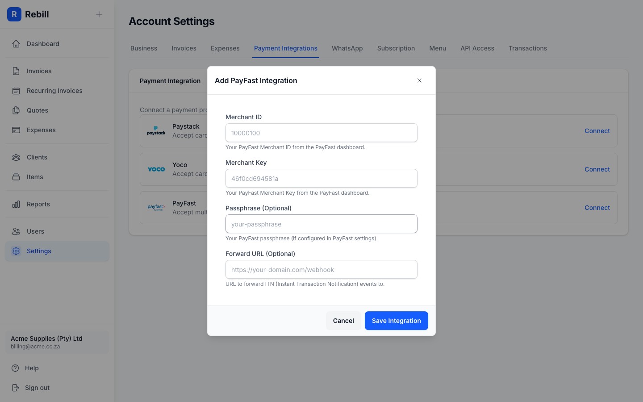This screenshot has height=402, width=643.
Task: Select the Recurring Invoices sidebar icon
Action: click(x=16, y=91)
